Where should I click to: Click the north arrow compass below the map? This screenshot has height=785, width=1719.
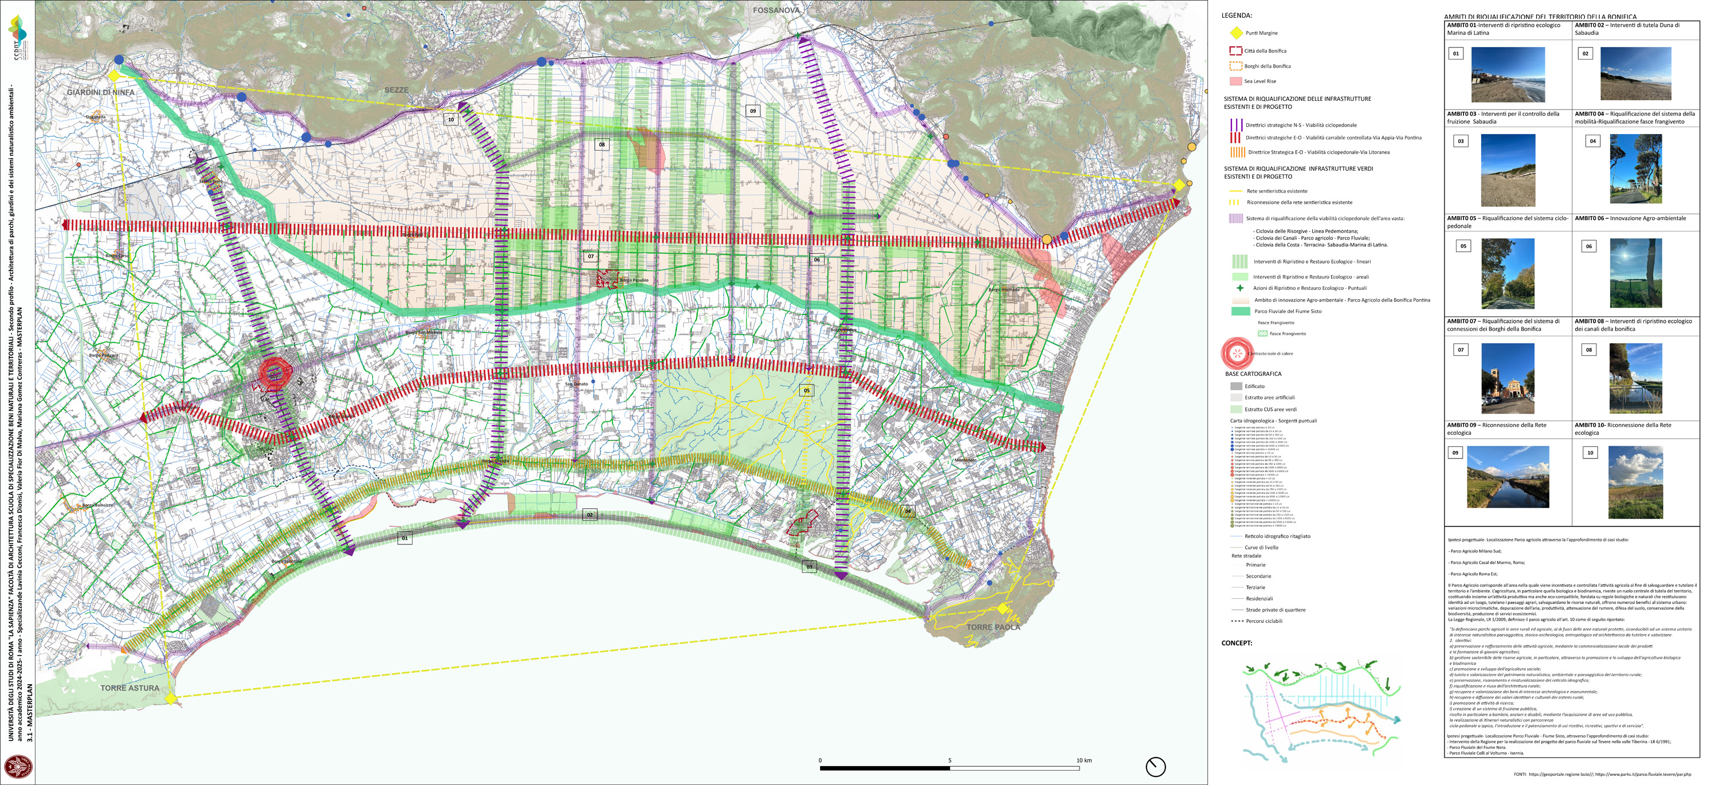[1156, 767]
